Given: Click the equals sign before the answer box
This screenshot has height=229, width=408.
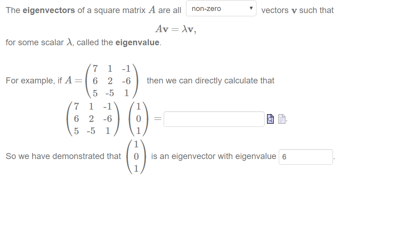Looking at the screenshot, I should coord(158,119).
